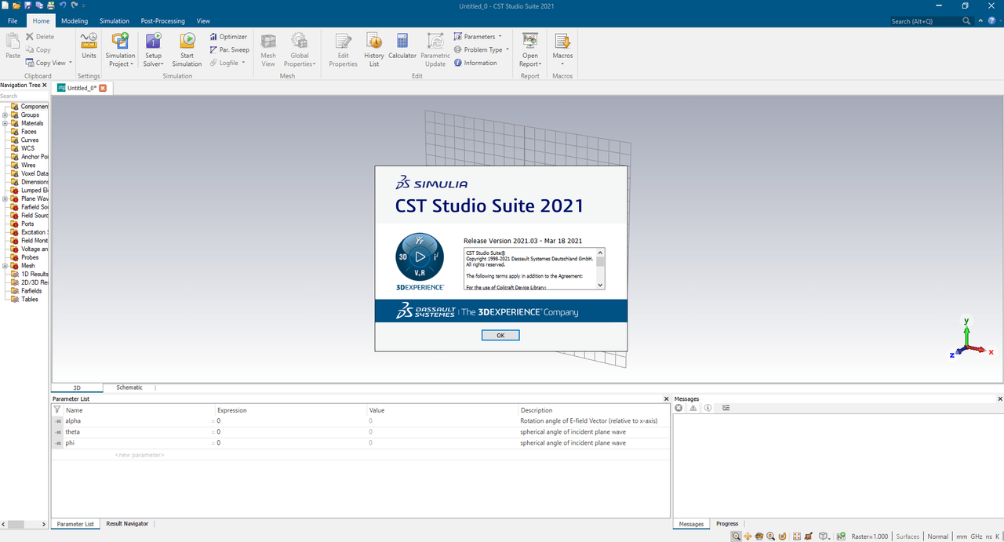Click the clear messages list icon
This screenshot has height=542, width=1004.
(x=726, y=408)
